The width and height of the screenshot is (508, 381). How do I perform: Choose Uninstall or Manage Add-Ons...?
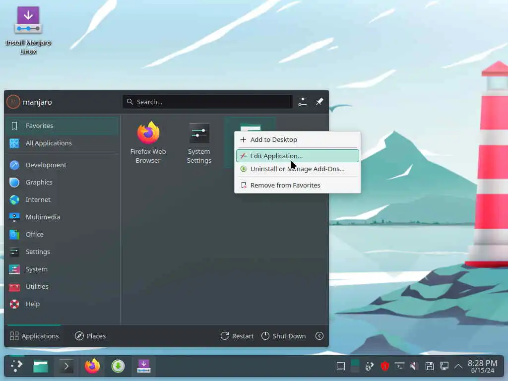pos(298,169)
